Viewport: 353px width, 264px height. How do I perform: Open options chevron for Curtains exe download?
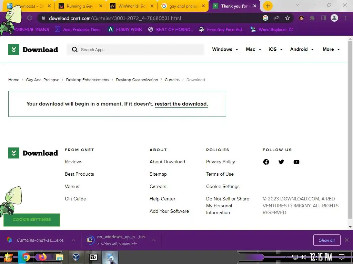[x=73, y=240]
